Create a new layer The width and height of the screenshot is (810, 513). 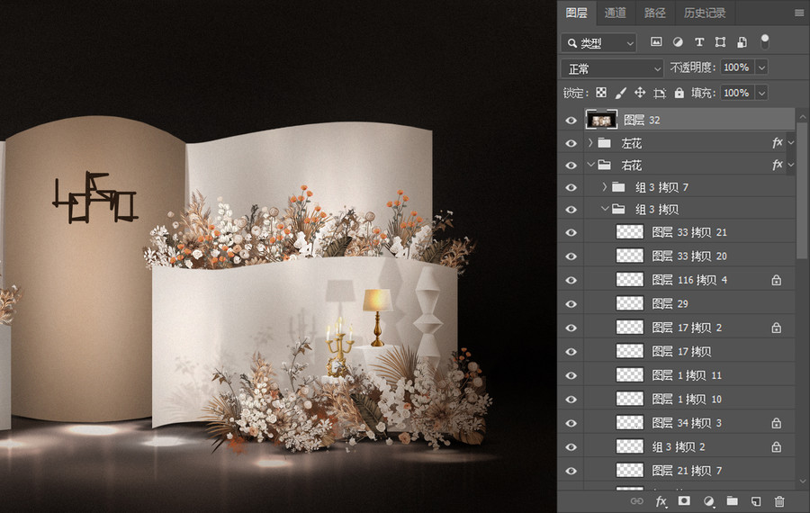tap(756, 500)
